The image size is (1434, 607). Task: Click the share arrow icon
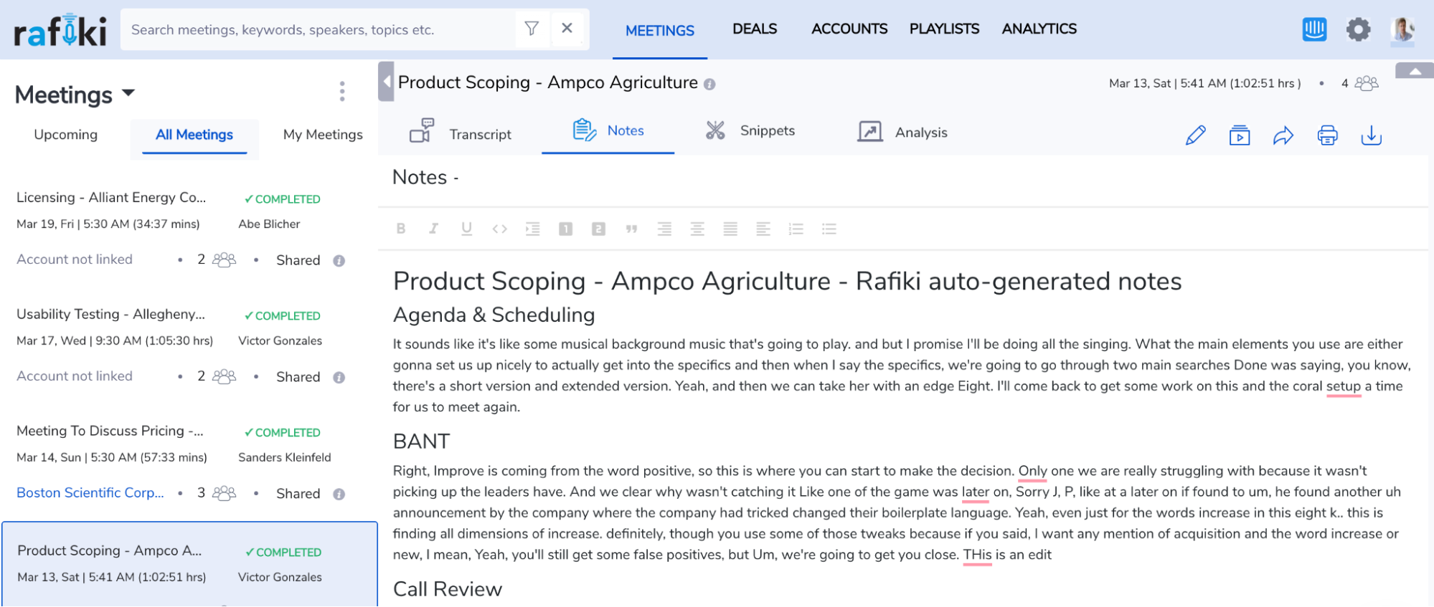pyautogui.click(x=1283, y=135)
